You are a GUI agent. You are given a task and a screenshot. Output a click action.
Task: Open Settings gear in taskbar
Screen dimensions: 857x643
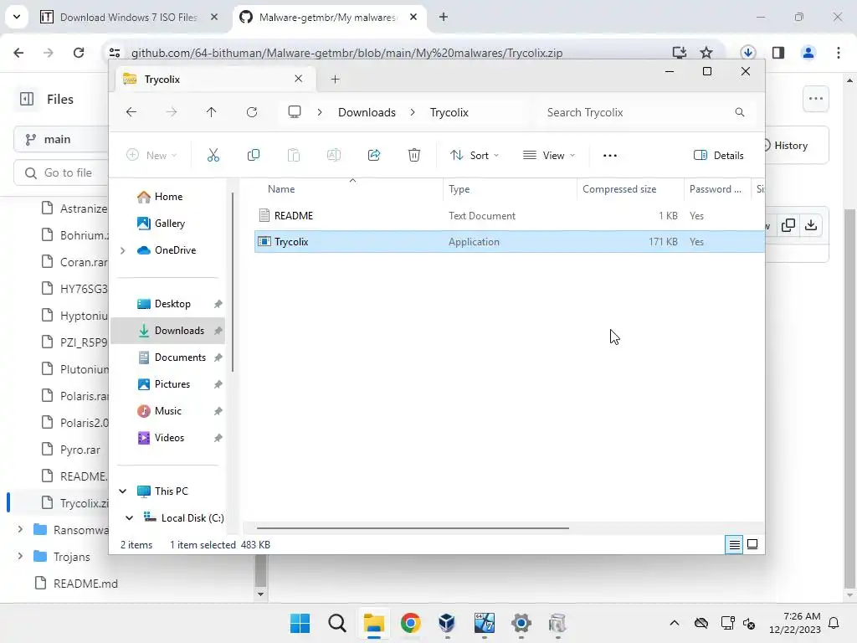[x=521, y=623]
